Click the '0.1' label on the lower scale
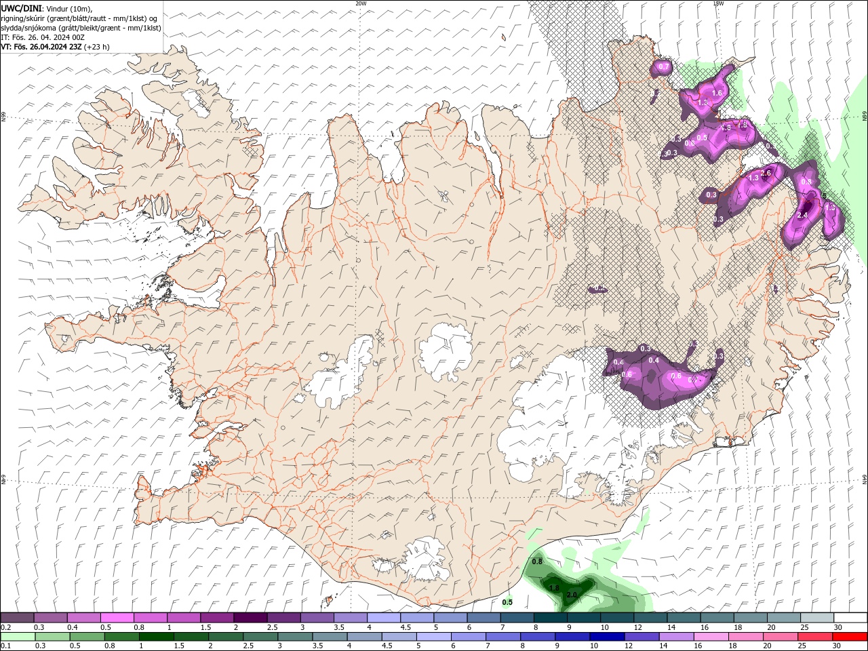The height and width of the screenshot is (651, 868). [6, 645]
